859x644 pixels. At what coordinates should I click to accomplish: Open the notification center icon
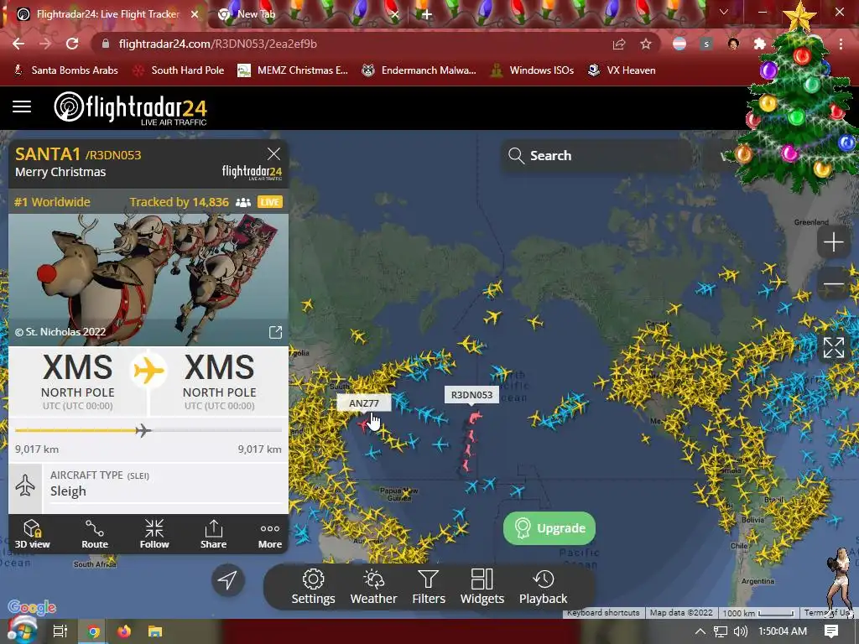(x=831, y=631)
